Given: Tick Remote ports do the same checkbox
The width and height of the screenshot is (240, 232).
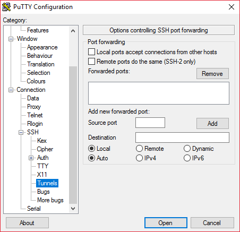Looking at the screenshot, I should click(91, 62).
